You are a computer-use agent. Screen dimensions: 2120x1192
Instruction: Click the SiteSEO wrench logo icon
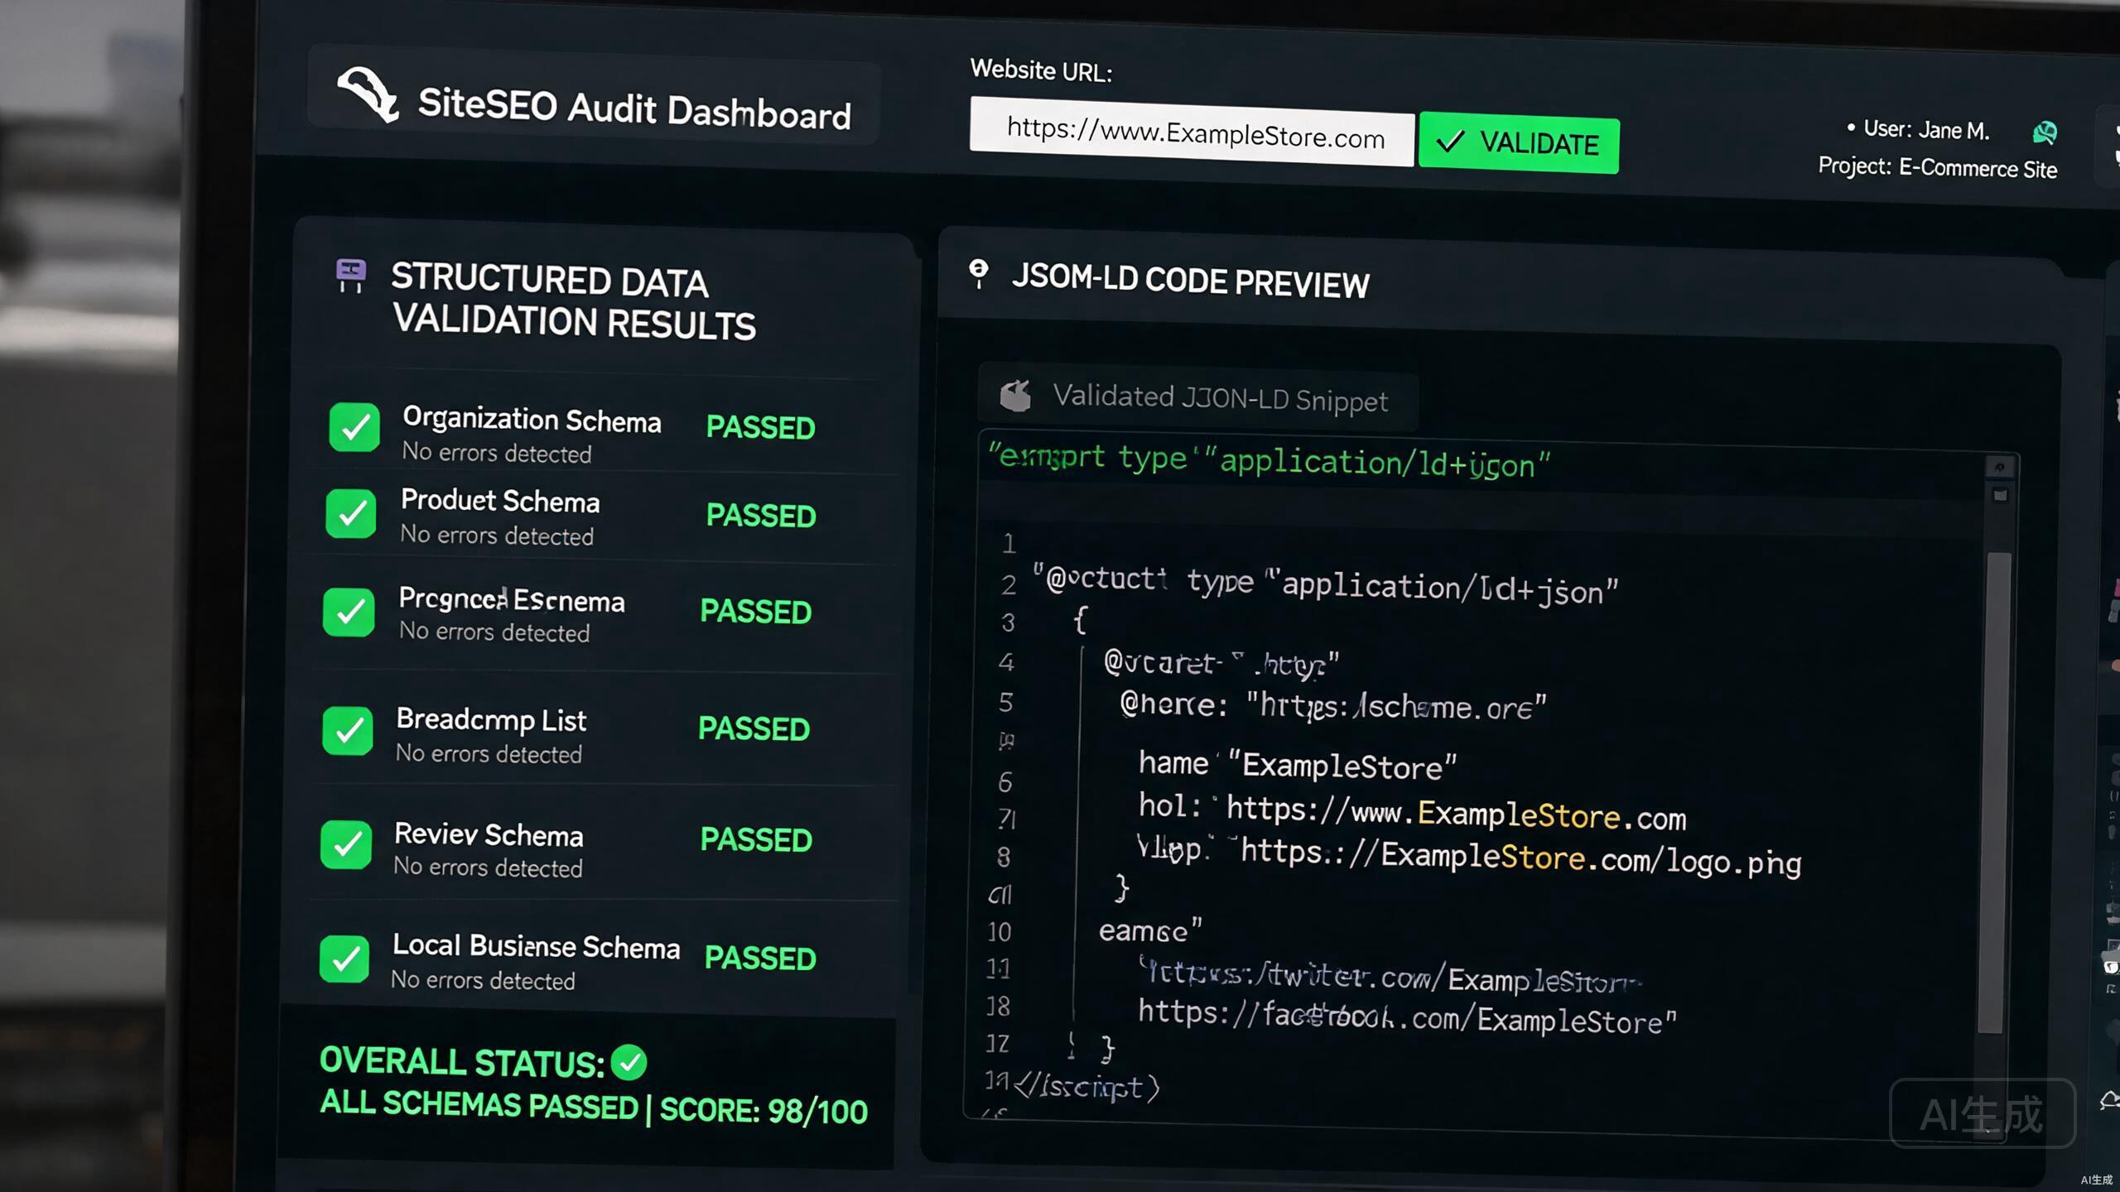[368, 94]
